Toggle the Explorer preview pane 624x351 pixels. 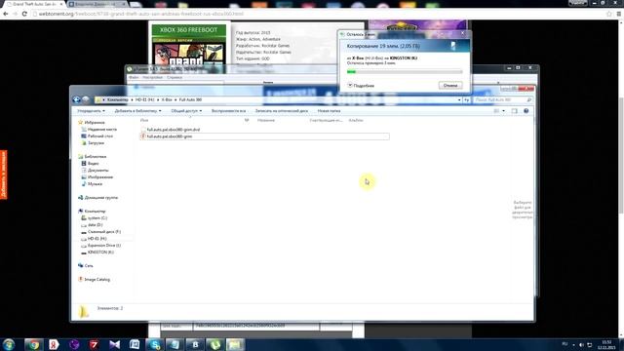pyautogui.click(x=514, y=111)
